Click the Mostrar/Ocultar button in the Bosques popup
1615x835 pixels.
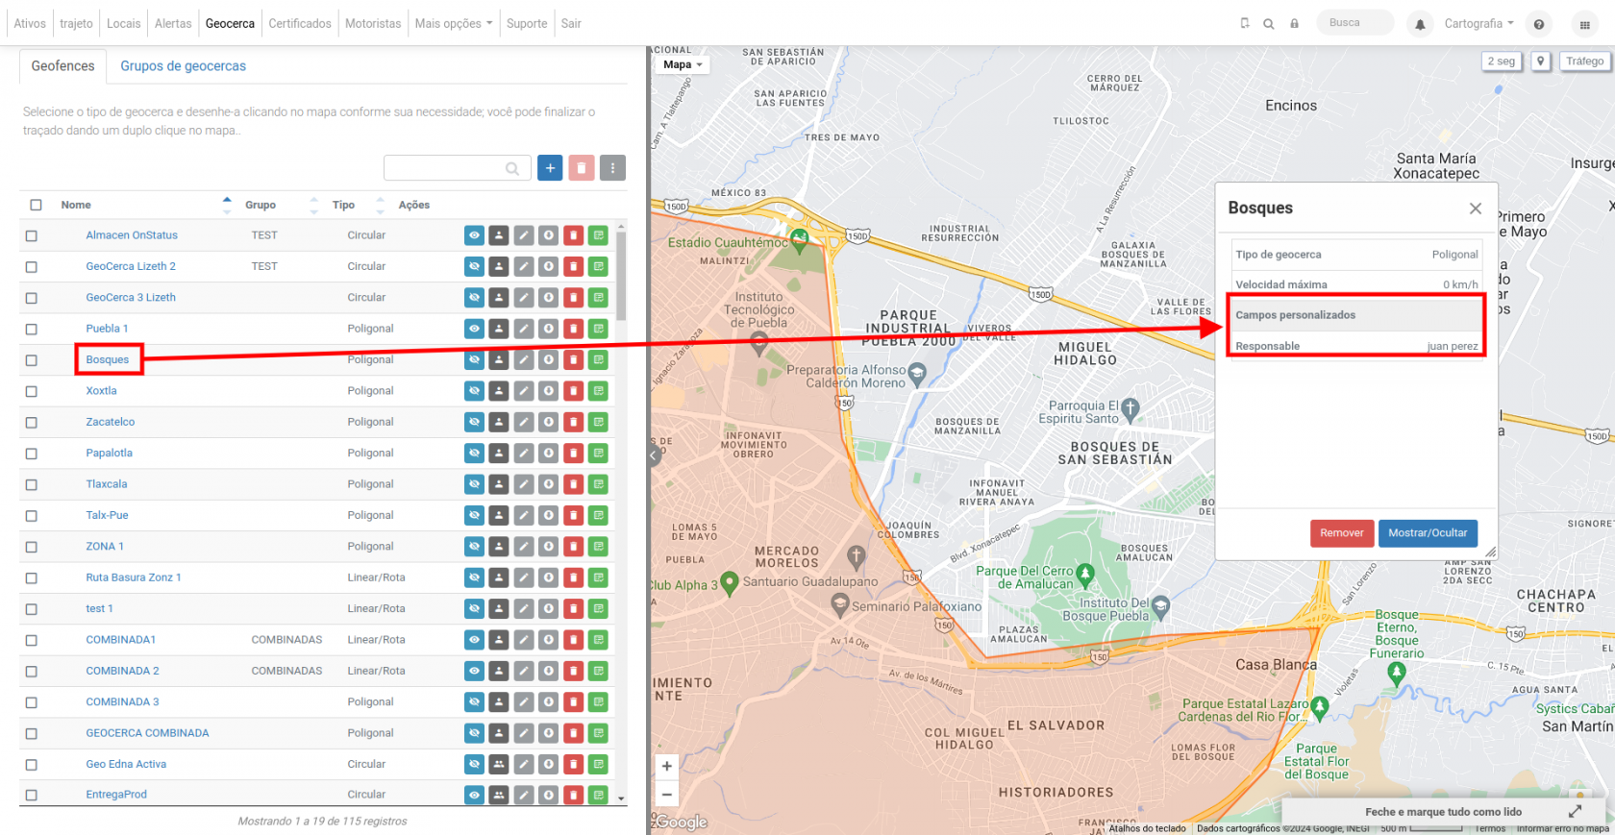1428,533
